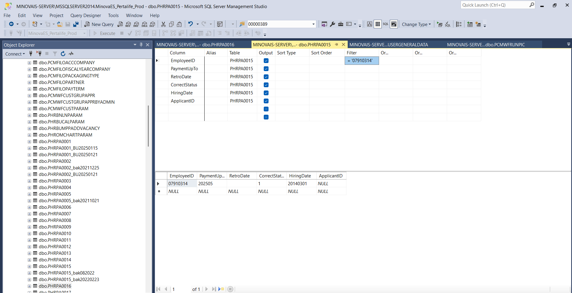The width and height of the screenshot is (572, 293).
Task: Click the Undo arrow icon
Action: [x=190, y=24]
